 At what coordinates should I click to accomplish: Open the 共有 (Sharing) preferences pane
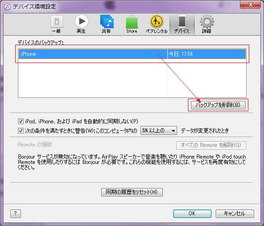tap(106, 25)
